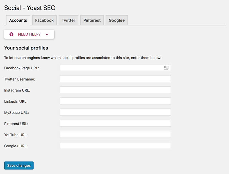Click the 'Instagram URL:' label

click(17, 90)
